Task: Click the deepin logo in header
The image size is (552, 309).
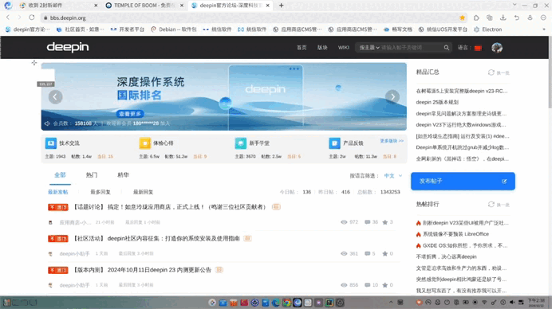Action: click(x=68, y=47)
